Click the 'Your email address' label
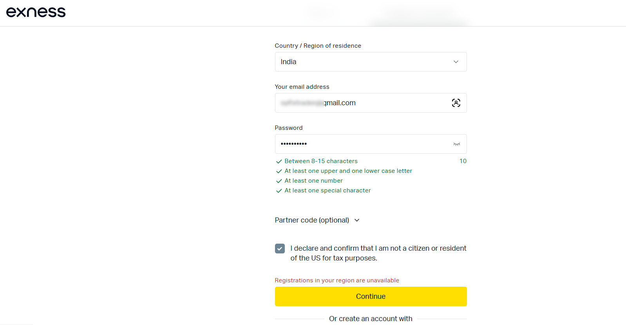 pyautogui.click(x=302, y=87)
